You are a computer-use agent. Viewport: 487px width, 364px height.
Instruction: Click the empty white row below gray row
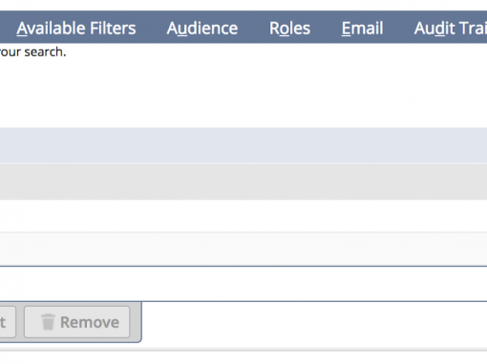tap(243, 216)
